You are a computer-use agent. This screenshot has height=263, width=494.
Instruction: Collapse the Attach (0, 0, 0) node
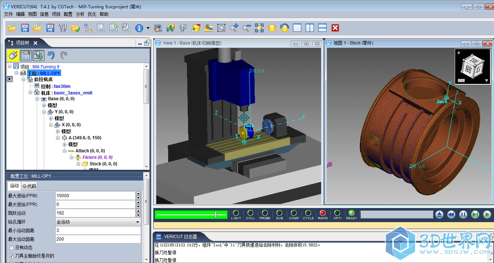(65, 151)
